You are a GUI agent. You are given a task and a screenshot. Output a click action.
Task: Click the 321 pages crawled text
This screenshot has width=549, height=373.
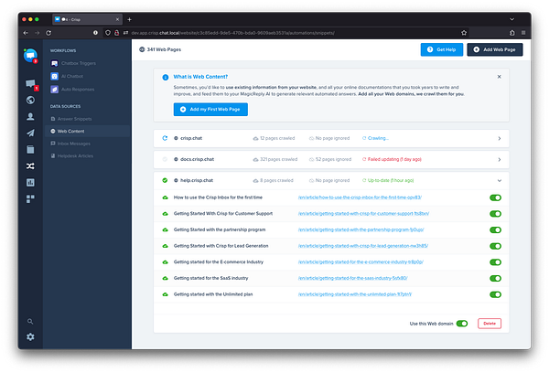tap(278, 160)
